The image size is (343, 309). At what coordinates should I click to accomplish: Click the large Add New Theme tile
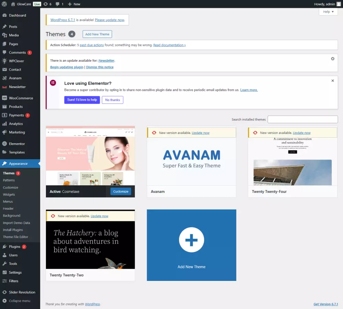coord(191,245)
